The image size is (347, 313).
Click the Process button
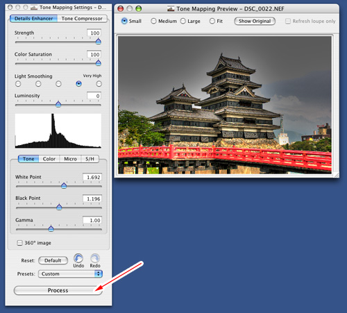click(58, 290)
